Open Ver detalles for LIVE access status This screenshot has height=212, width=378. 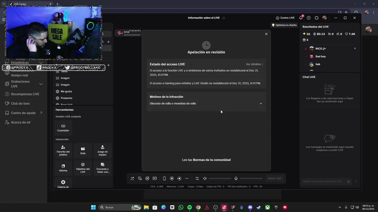pos(254,64)
